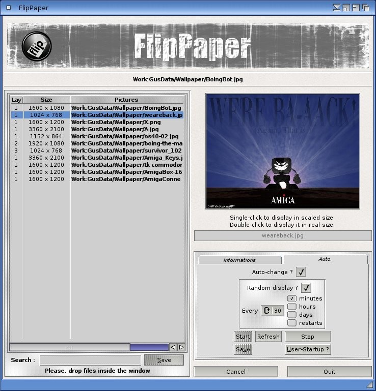Sort the list by the Size column header

[x=46, y=100]
